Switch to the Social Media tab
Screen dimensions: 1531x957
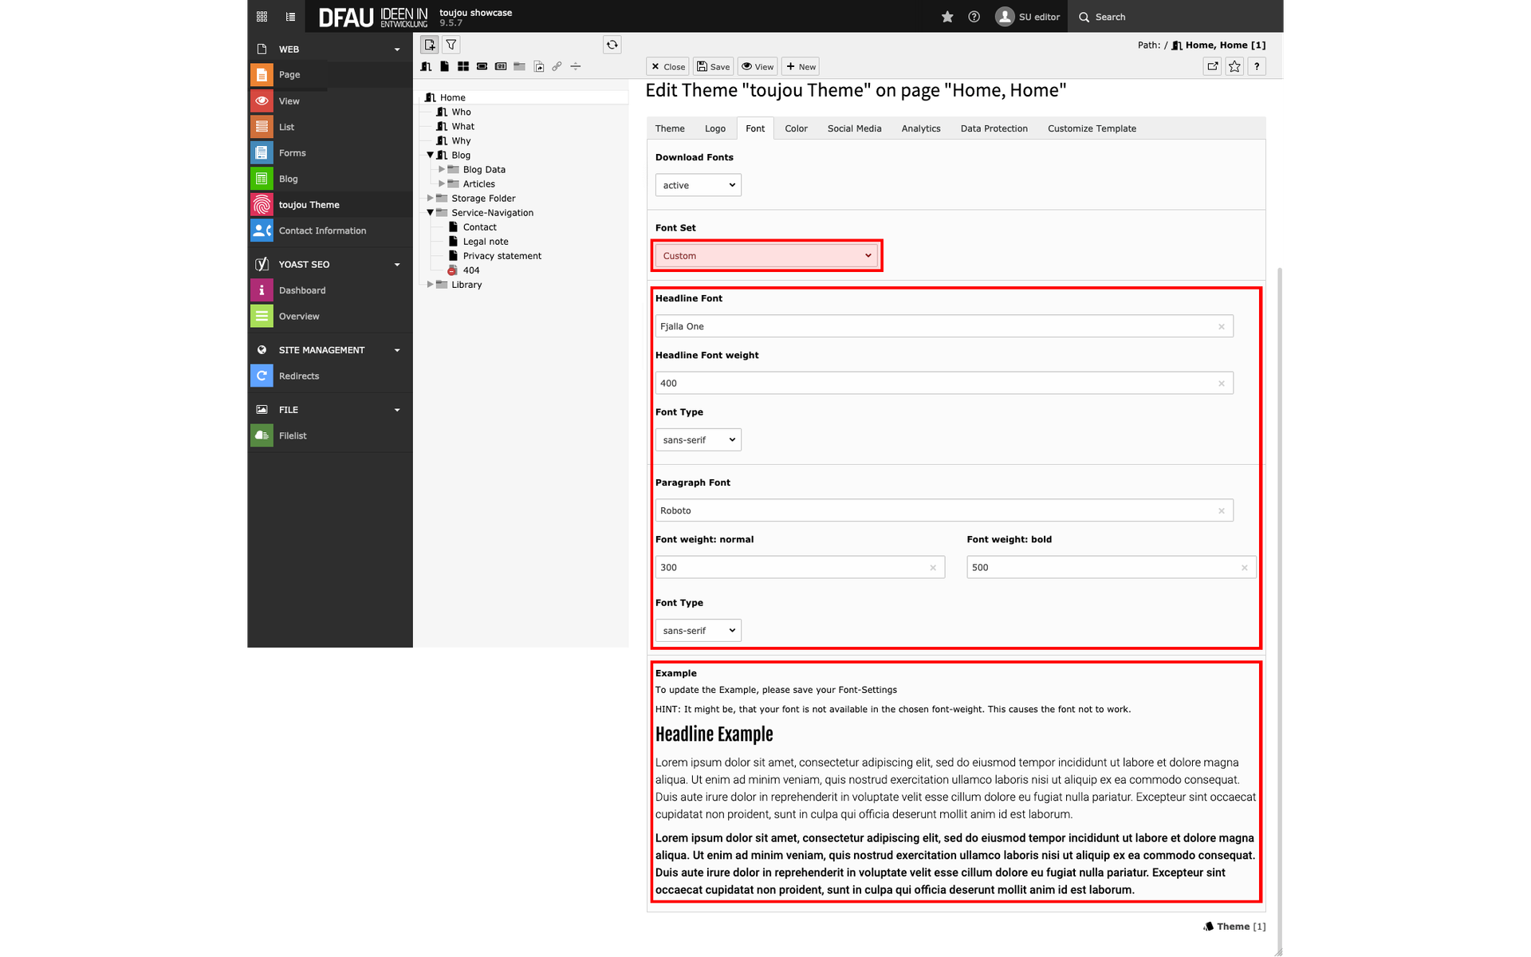(x=854, y=128)
